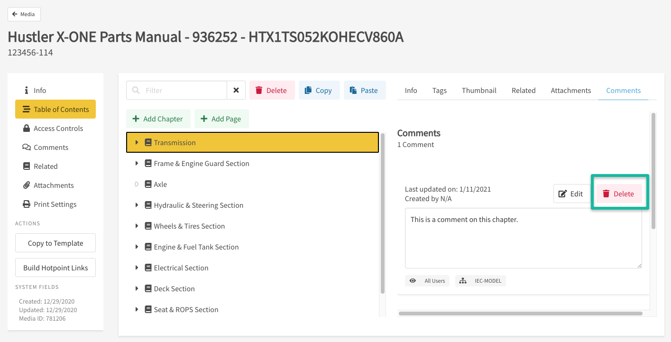Open the Thumbnail tab
The height and width of the screenshot is (342, 671).
[479, 90]
